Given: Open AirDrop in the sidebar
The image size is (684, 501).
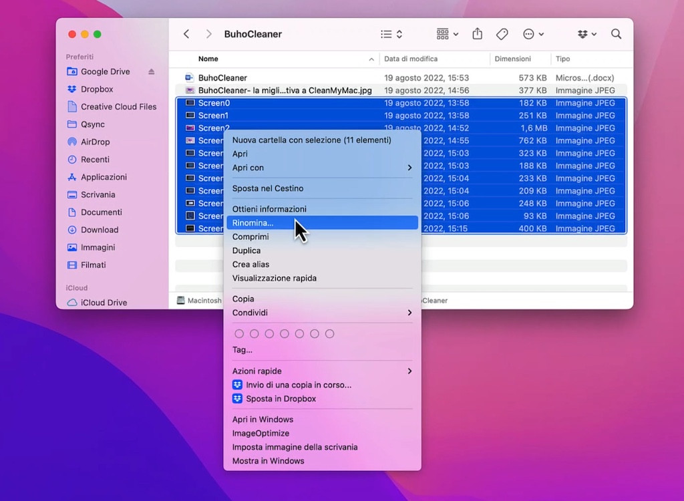Looking at the screenshot, I should (x=95, y=142).
